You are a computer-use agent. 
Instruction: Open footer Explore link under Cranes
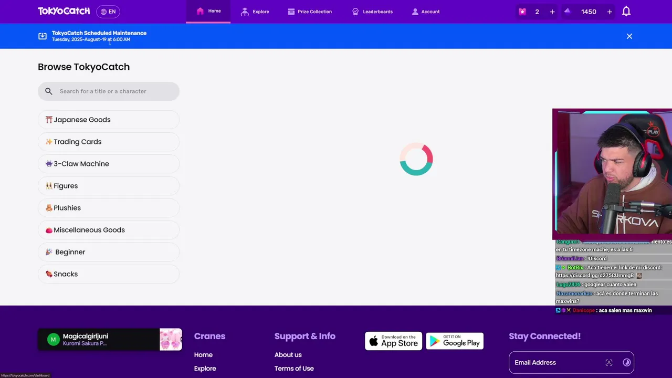[x=205, y=369]
